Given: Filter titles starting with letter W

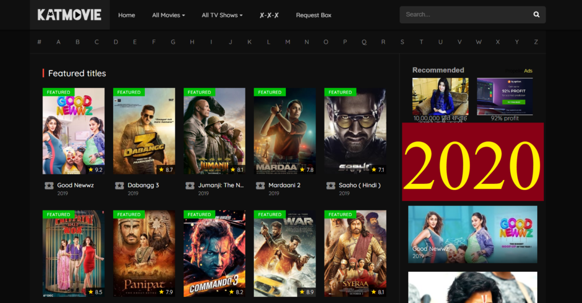Looking at the screenshot, I should pos(479,42).
